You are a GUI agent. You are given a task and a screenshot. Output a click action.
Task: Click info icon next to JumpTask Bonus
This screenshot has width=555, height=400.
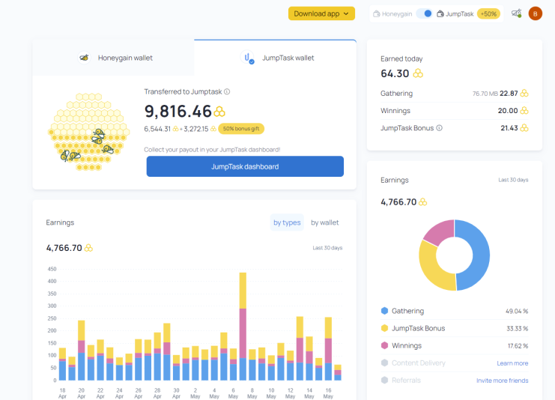(439, 128)
